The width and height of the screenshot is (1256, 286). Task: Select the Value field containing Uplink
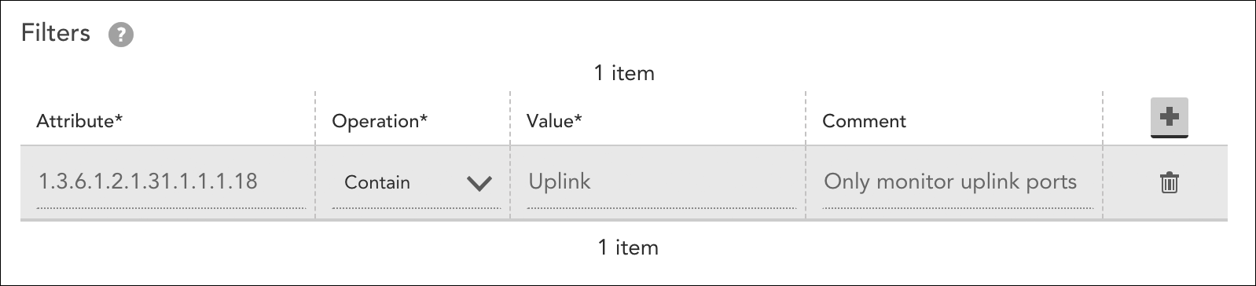tap(661, 182)
